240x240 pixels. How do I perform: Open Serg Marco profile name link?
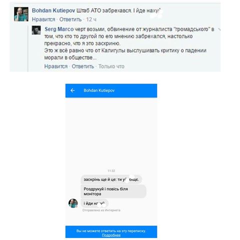59,29
